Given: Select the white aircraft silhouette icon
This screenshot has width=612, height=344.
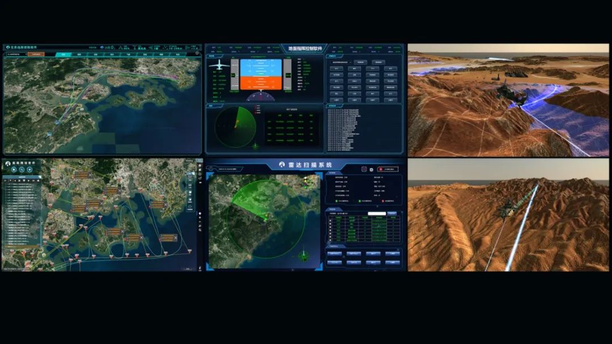Looking at the screenshot, I should [x=219, y=66].
